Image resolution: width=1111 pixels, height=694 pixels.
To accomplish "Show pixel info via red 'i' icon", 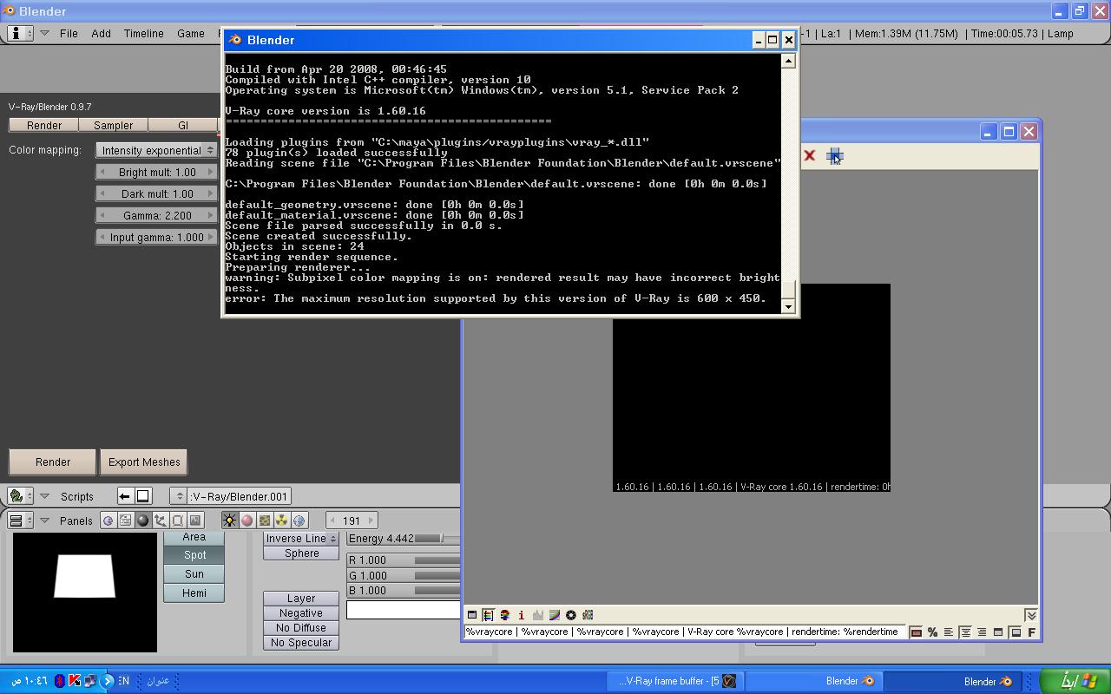I will click(521, 615).
